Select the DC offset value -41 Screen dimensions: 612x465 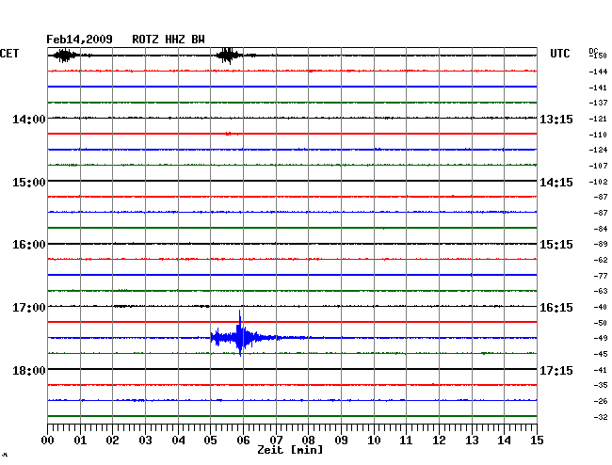pyautogui.click(x=601, y=370)
